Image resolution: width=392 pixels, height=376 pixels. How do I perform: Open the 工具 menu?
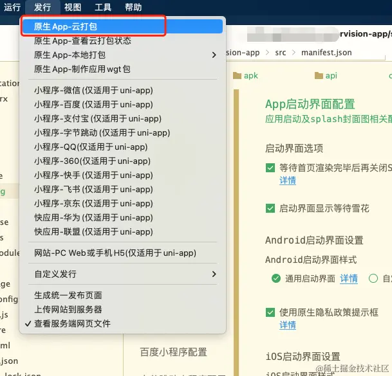[x=103, y=7]
